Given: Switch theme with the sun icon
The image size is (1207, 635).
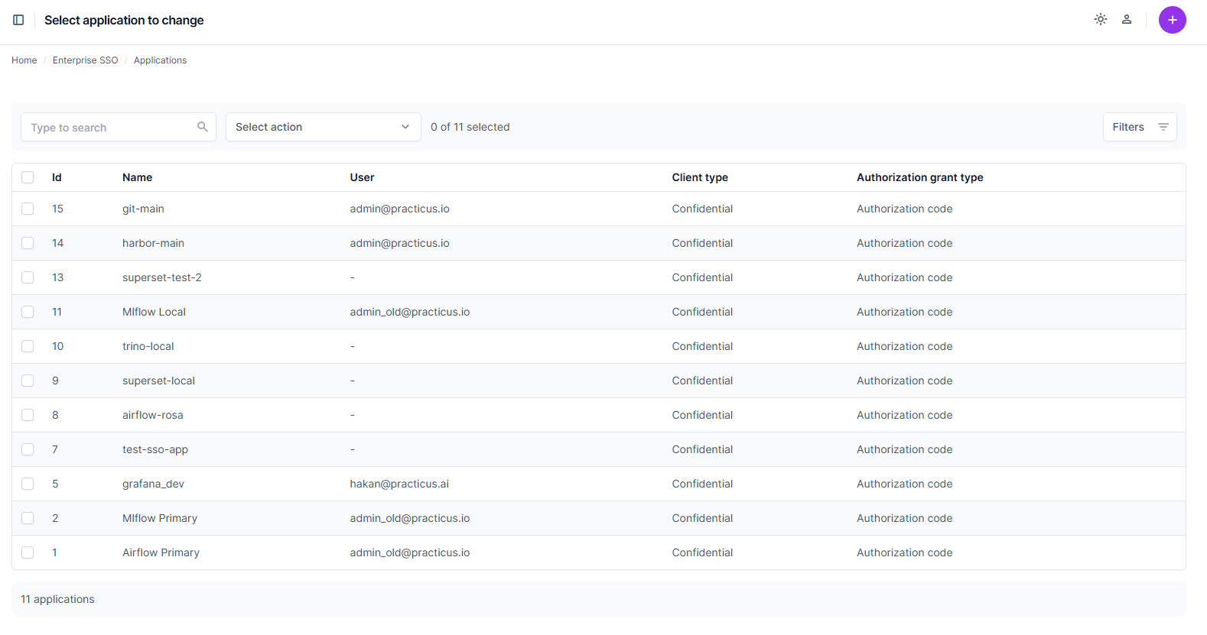Looking at the screenshot, I should [1100, 20].
